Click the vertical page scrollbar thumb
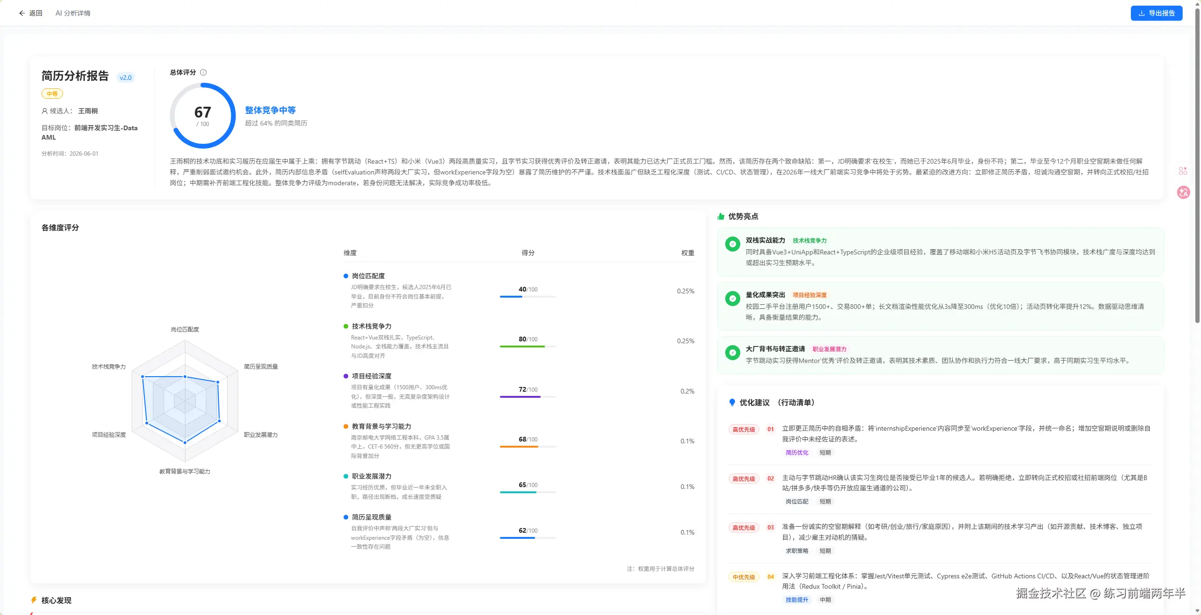Image resolution: width=1201 pixels, height=615 pixels. [1197, 165]
